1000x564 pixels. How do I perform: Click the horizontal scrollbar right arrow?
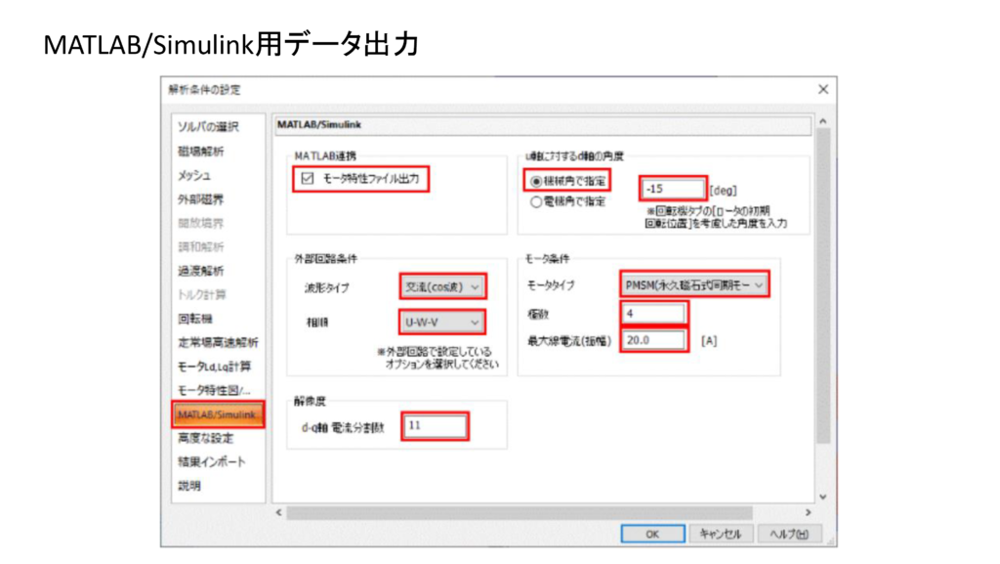click(x=808, y=512)
